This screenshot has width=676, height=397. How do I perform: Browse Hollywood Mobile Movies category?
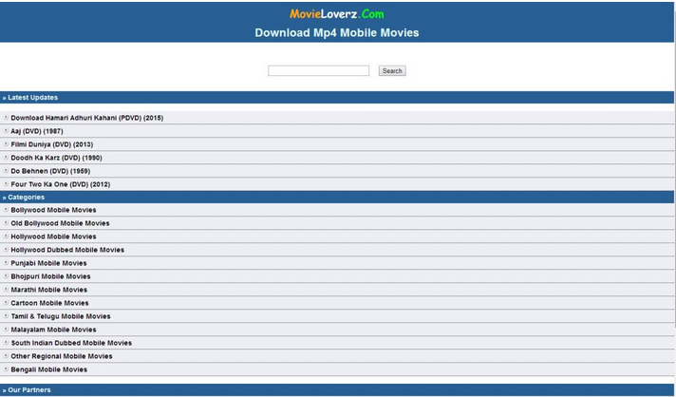[53, 236]
